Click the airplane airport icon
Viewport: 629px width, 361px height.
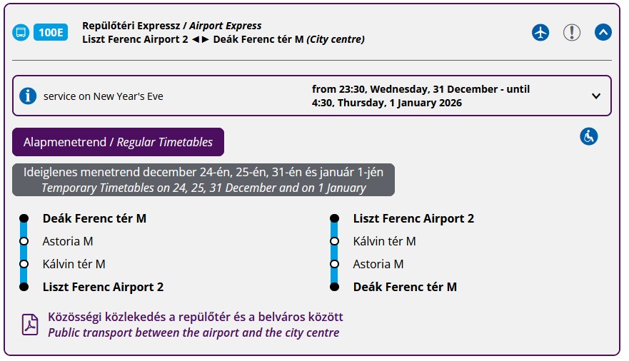(540, 33)
